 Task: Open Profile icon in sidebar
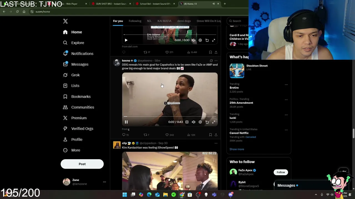pos(65,139)
